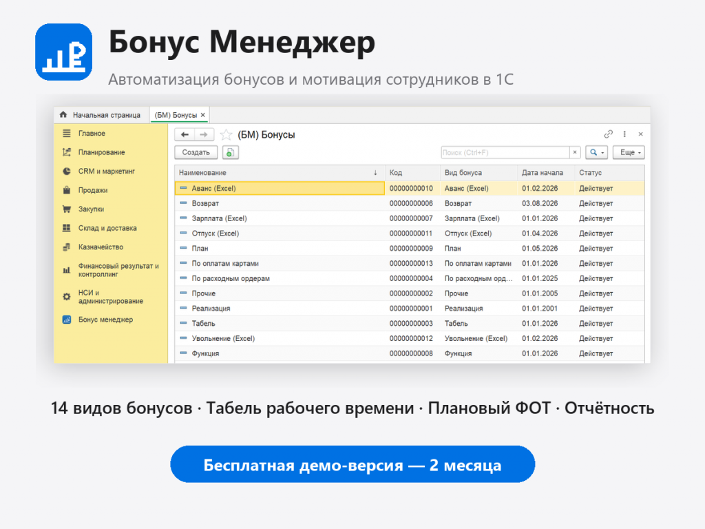
Task: Open Казначейство section label
Action: pos(101,247)
